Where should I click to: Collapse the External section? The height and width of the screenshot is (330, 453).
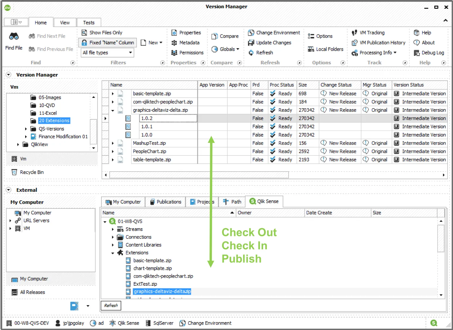pos(8,190)
